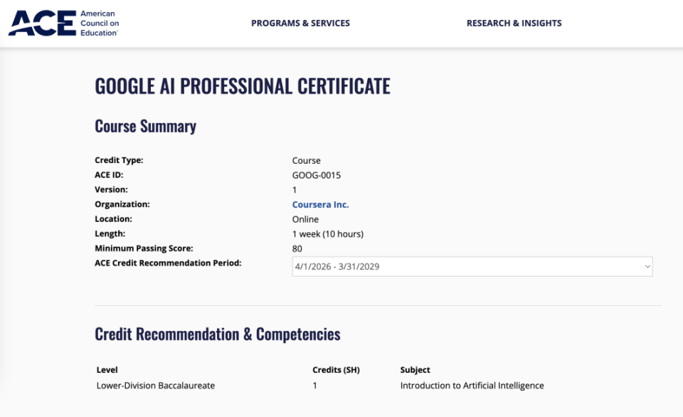Click the Google AI Professional Certificate heading
The width and height of the screenshot is (683, 417).
pyautogui.click(x=243, y=86)
